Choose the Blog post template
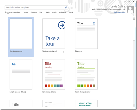 (86, 34)
